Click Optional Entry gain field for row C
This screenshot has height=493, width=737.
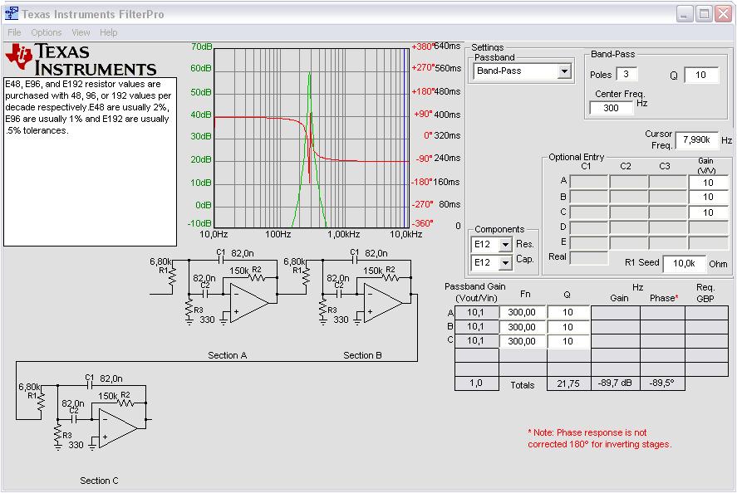tap(708, 212)
